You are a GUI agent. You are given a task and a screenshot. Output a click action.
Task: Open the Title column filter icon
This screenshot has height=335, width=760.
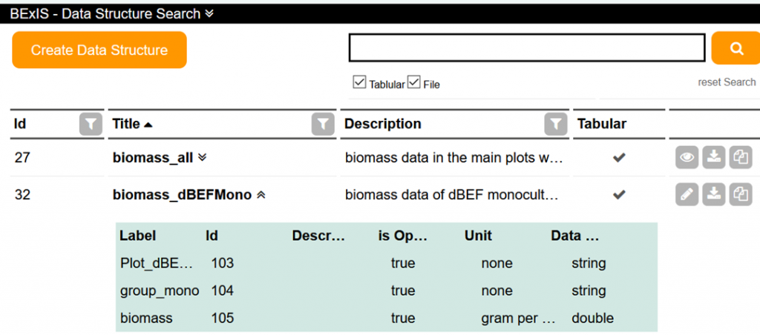323,125
